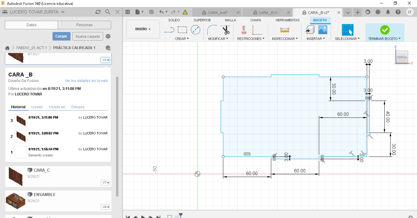Open the DISEÑO workspace dropdown
417x218 pixels.
143,29
